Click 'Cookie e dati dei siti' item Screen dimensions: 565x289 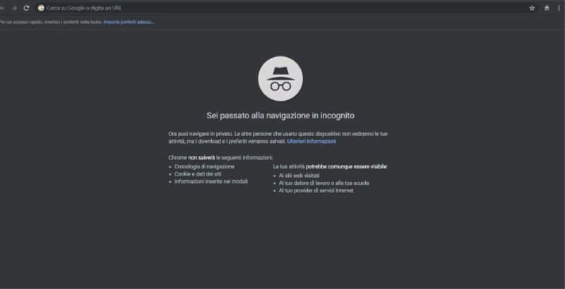click(198, 174)
